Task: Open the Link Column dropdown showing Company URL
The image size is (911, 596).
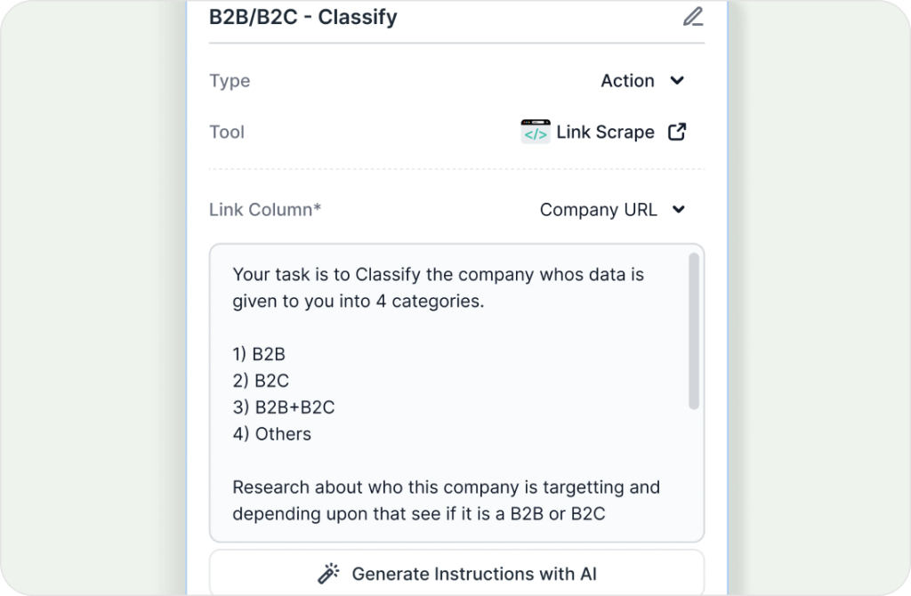Action: (x=598, y=210)
